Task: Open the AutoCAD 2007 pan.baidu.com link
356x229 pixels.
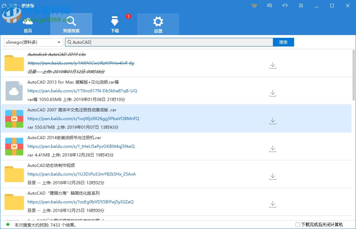Action: [83, 119]
